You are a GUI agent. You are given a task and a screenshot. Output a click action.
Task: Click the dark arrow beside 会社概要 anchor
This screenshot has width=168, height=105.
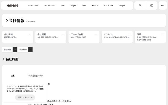pyautogui.click(x=15, y=50)
